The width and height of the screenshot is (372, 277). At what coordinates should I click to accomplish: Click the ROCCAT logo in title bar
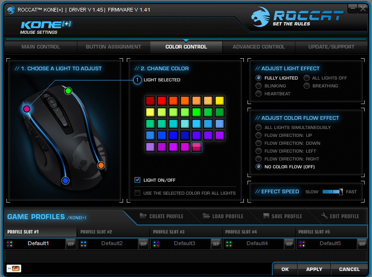(11, 10)
